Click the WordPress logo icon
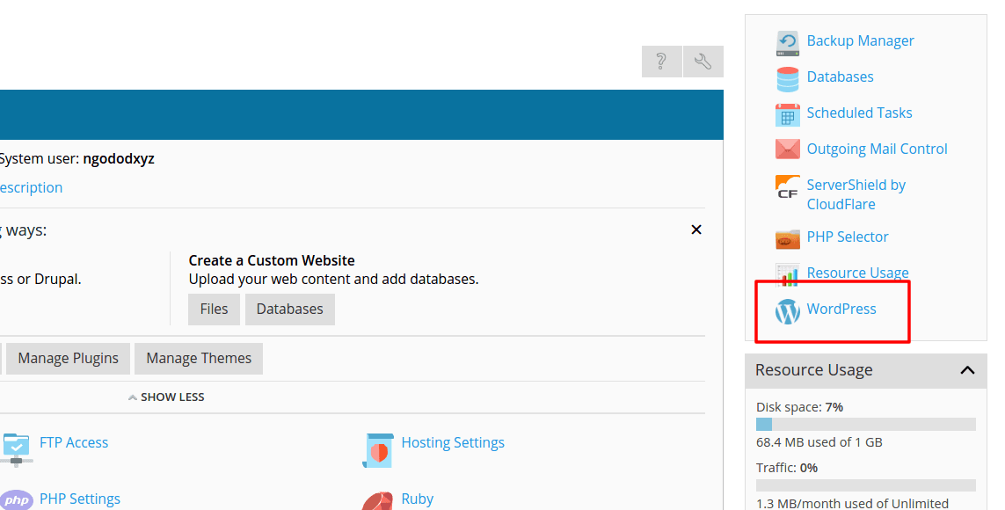Screen dimensions: 1005x510 787,311
